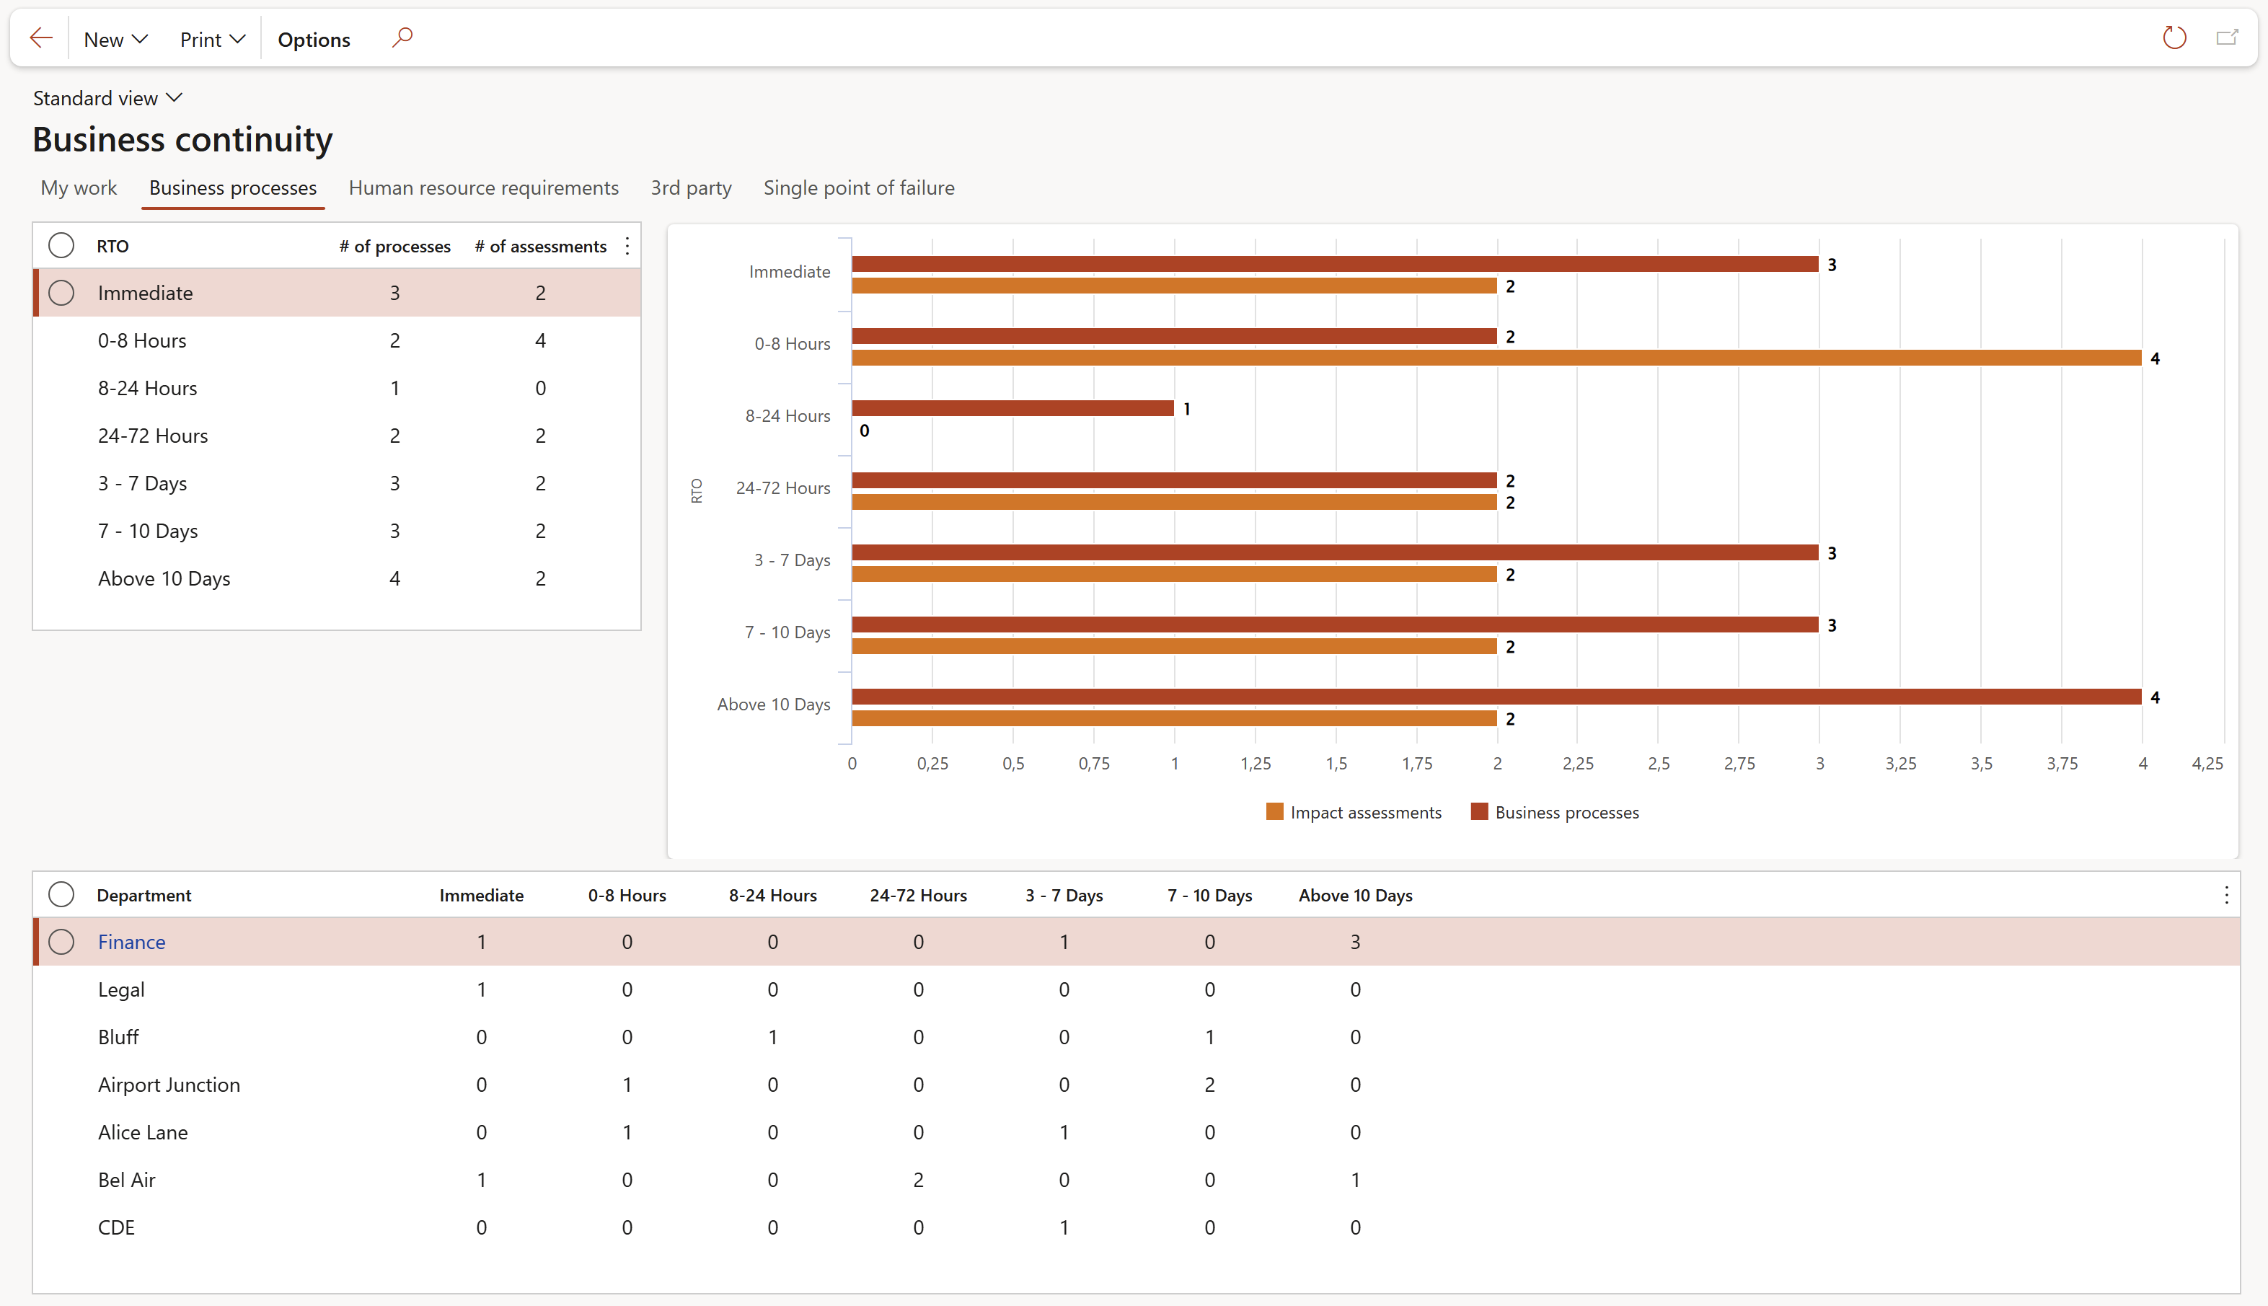Open RTO grid column options menu
Image resolution: width=2268 pixels, height=1306 pixels.
click(x=627, y=246)
